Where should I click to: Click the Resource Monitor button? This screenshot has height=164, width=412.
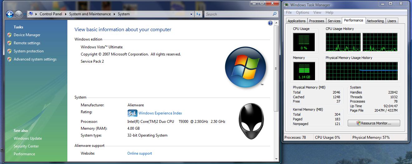click(x=374, y=123)
